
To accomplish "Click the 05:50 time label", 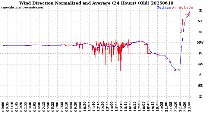I will pyautogui.click(x=48, y=107).
